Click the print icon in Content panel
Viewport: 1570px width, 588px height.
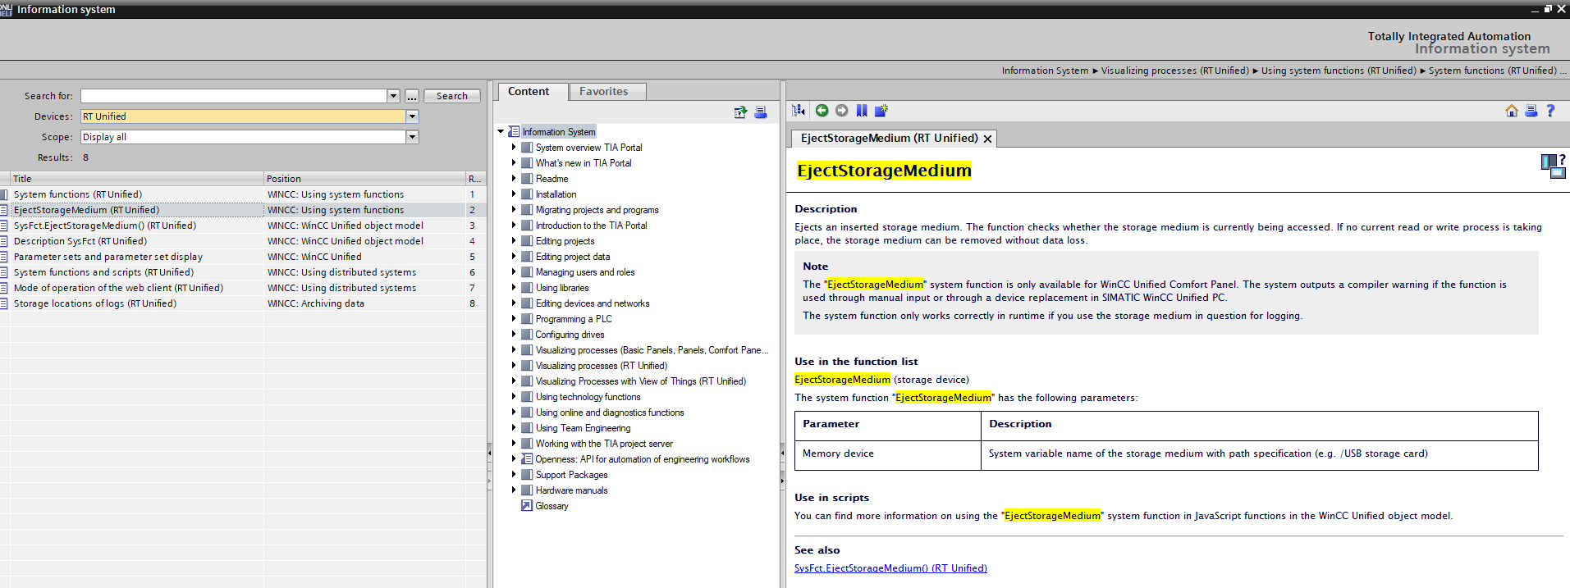(761, 112)
